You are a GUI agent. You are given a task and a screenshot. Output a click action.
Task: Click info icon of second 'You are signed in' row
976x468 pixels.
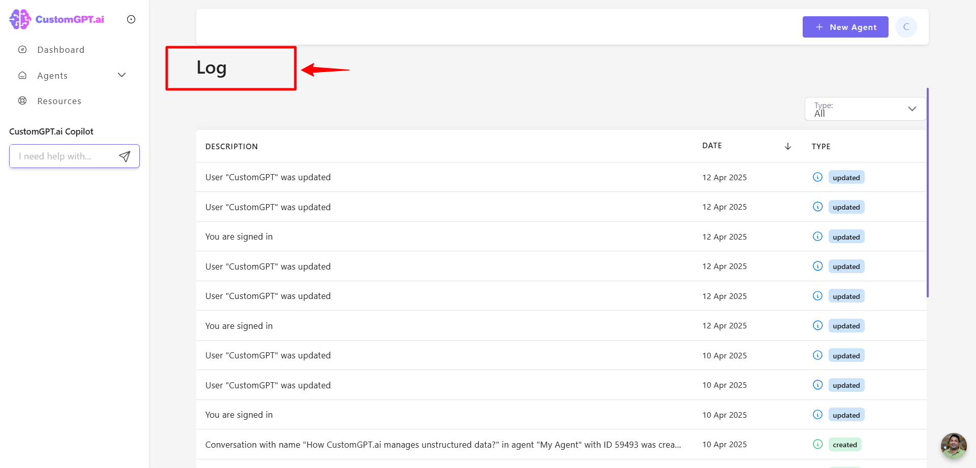[817, 325]
